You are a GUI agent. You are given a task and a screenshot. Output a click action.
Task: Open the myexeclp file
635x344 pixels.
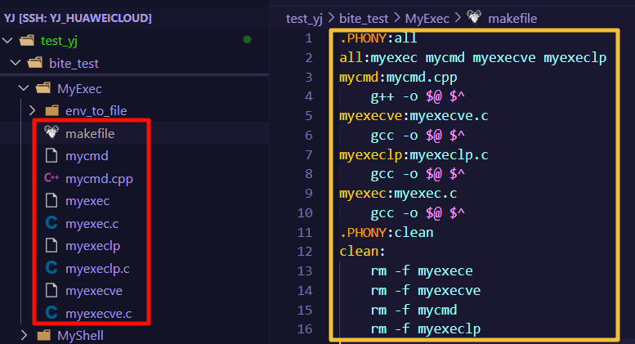(92, 246)
